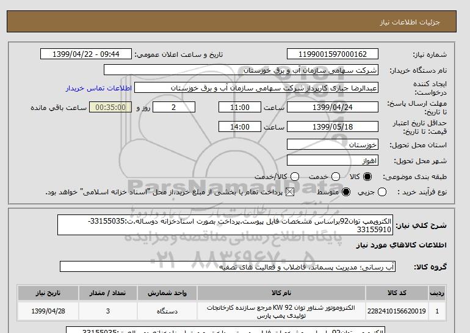Click the general need description text box

tap(225, 225)
